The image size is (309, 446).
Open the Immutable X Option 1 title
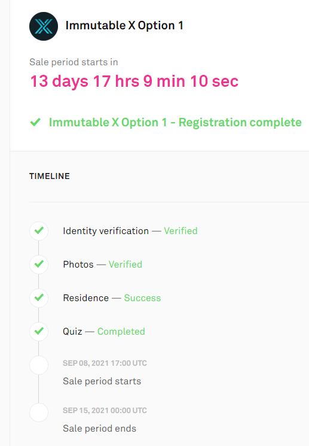coord(124,26)
